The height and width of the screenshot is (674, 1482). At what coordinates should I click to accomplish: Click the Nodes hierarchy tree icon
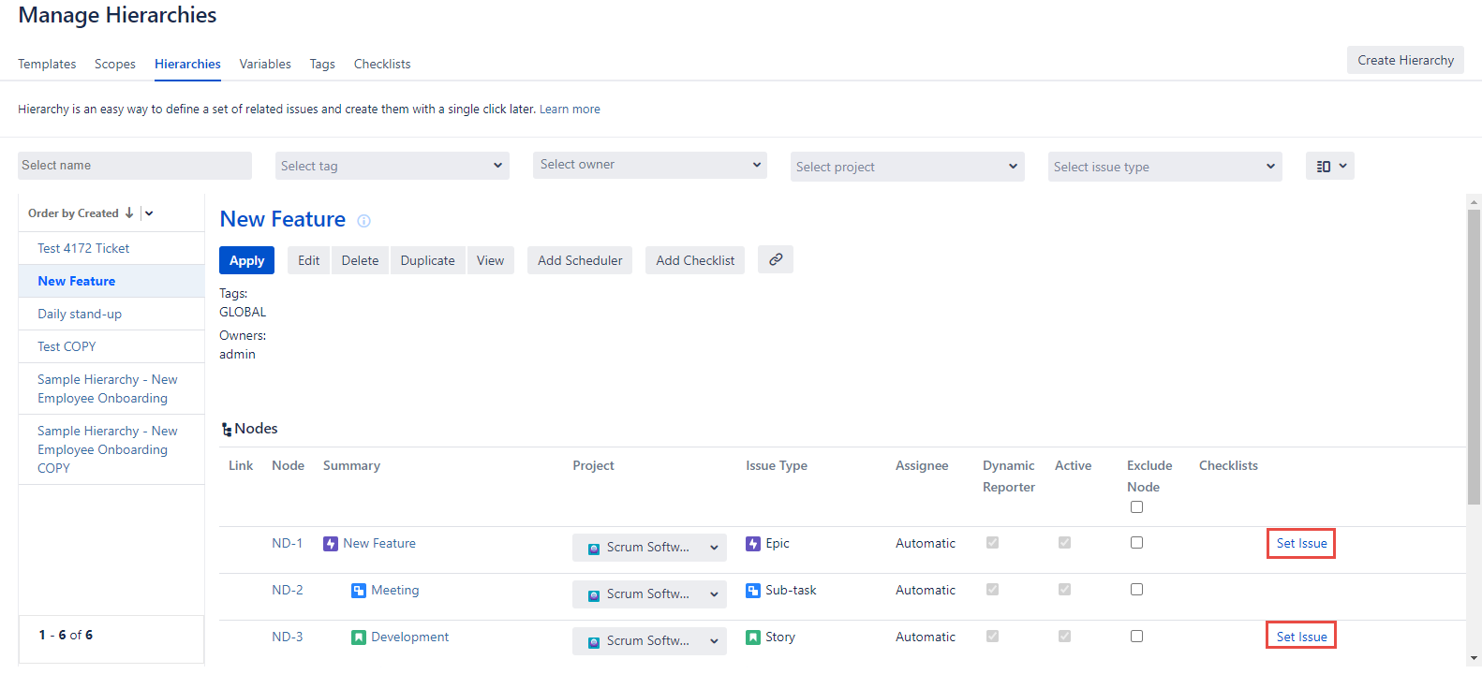tap(227, 430)
